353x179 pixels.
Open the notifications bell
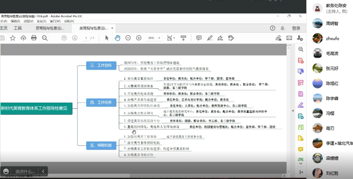tap(283, 28)
